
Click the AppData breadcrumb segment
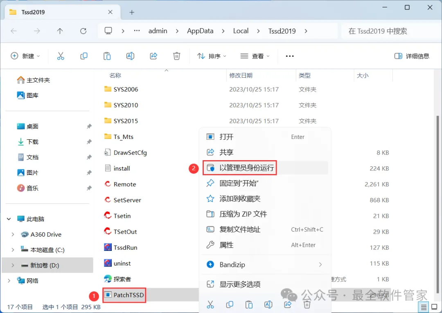(200, 31)
